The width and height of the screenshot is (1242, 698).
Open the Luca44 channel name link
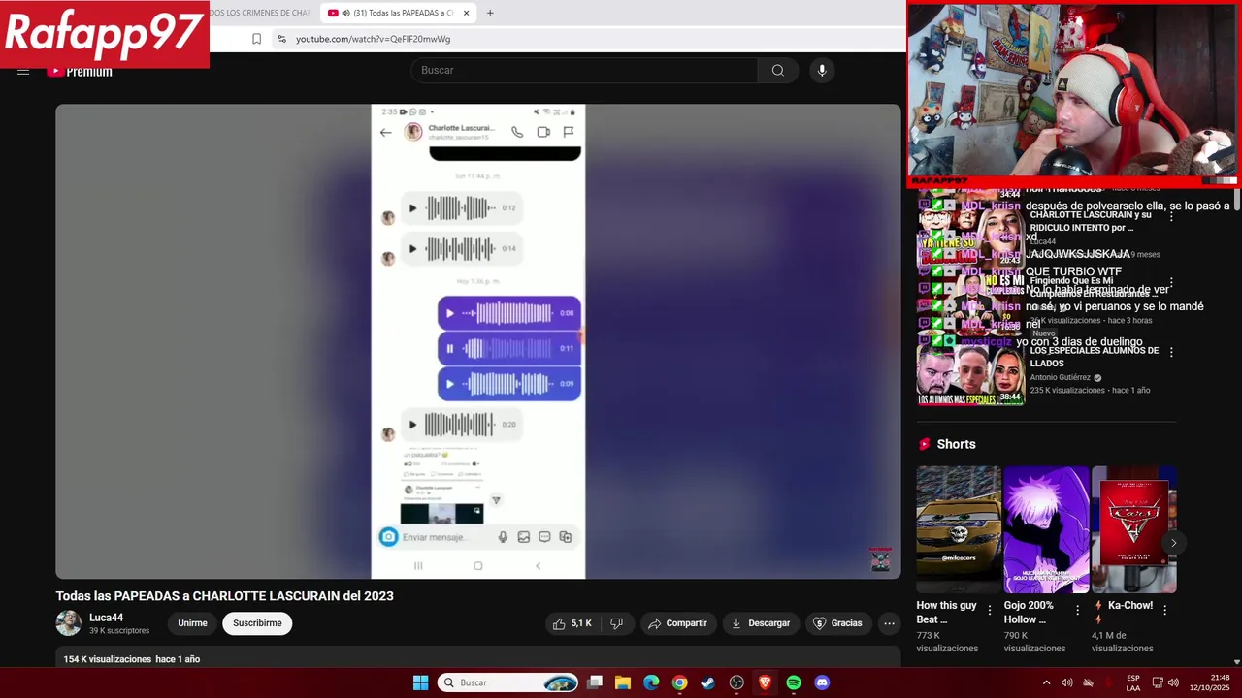click(x=106, y=618)
